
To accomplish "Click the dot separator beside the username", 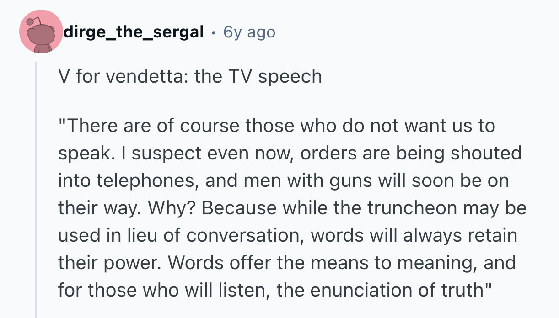I will click(x=214, y=32).
